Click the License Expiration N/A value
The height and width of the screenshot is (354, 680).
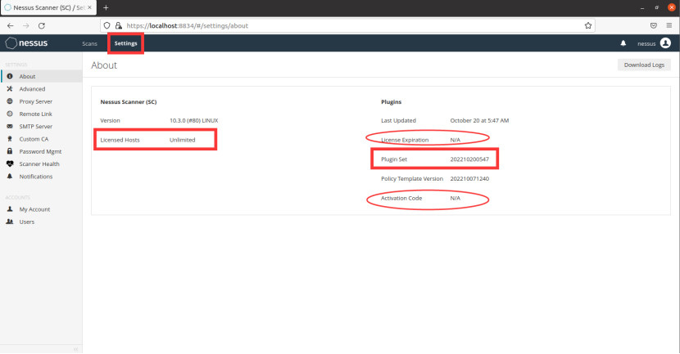pos(455,140)
